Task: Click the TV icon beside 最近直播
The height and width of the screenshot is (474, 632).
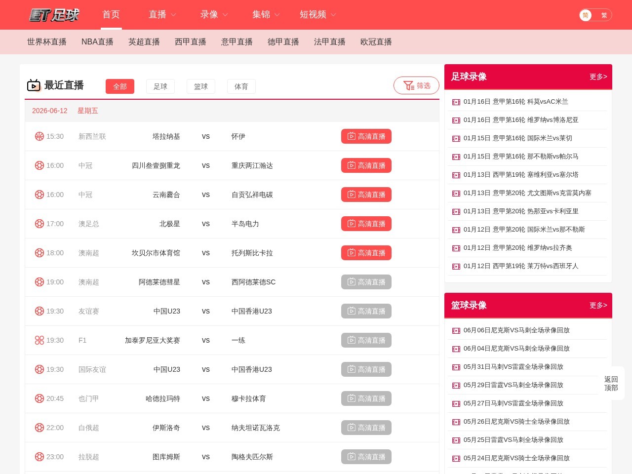Action: click(34, 85)
